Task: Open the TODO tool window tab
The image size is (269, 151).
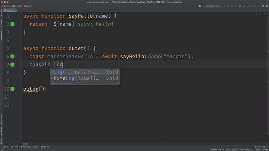Action: 15,147
